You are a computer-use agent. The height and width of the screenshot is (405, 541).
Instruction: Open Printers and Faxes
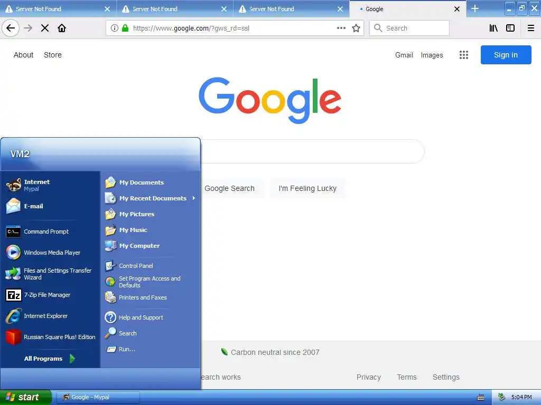pos(151,297)
